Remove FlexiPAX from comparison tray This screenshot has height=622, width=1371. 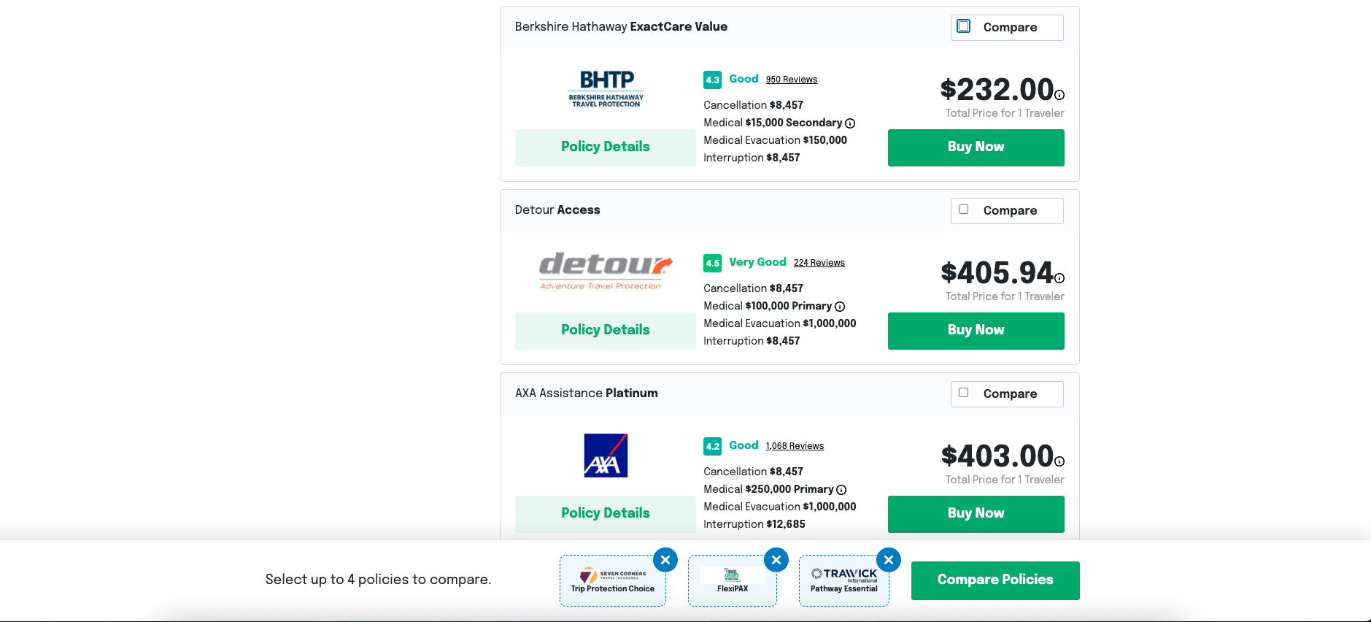[x=776, y=560]
